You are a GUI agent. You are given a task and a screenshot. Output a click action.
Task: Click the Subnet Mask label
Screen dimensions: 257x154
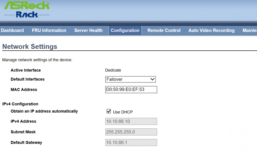(23, 132)
